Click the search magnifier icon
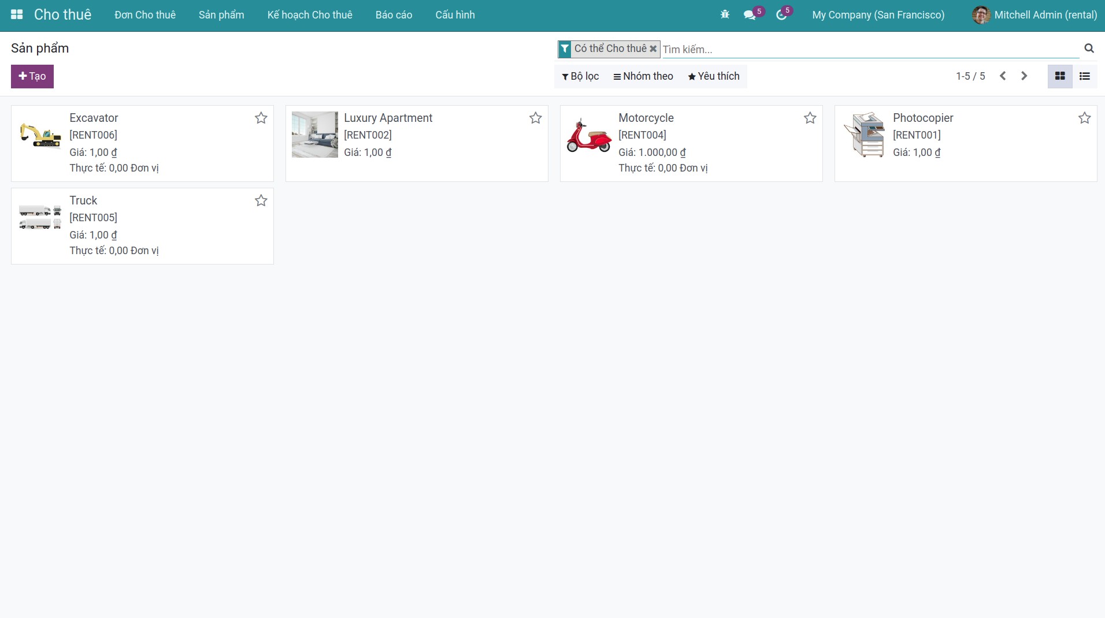This screenshot has height=618, width=1105. (1089, 49)
